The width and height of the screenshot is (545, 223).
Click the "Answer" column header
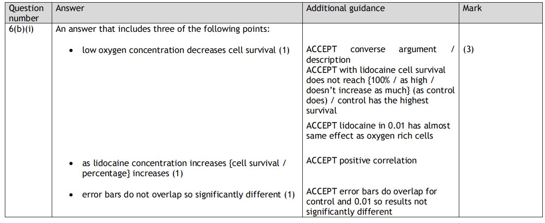70,8
